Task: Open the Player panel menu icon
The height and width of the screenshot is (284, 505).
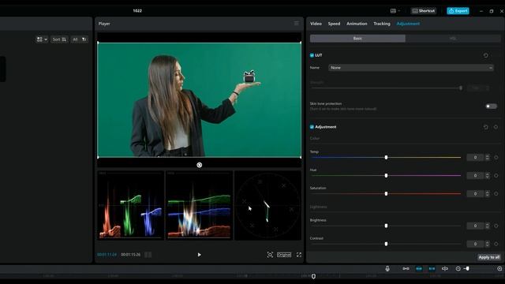Action: pyautogui.click(x=297, y=24)
